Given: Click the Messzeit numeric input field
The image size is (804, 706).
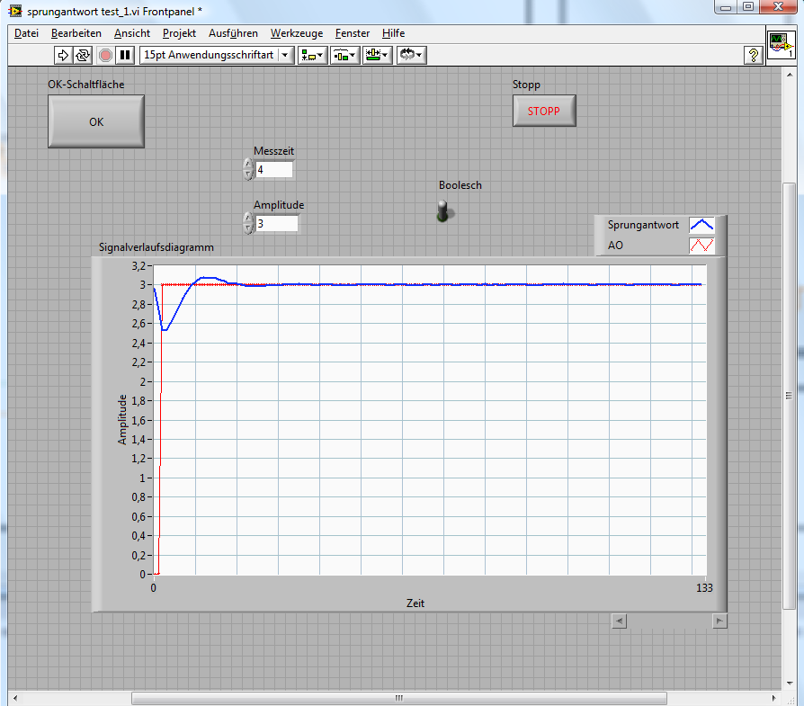Looking at the screenshot, I should (273, 170).
